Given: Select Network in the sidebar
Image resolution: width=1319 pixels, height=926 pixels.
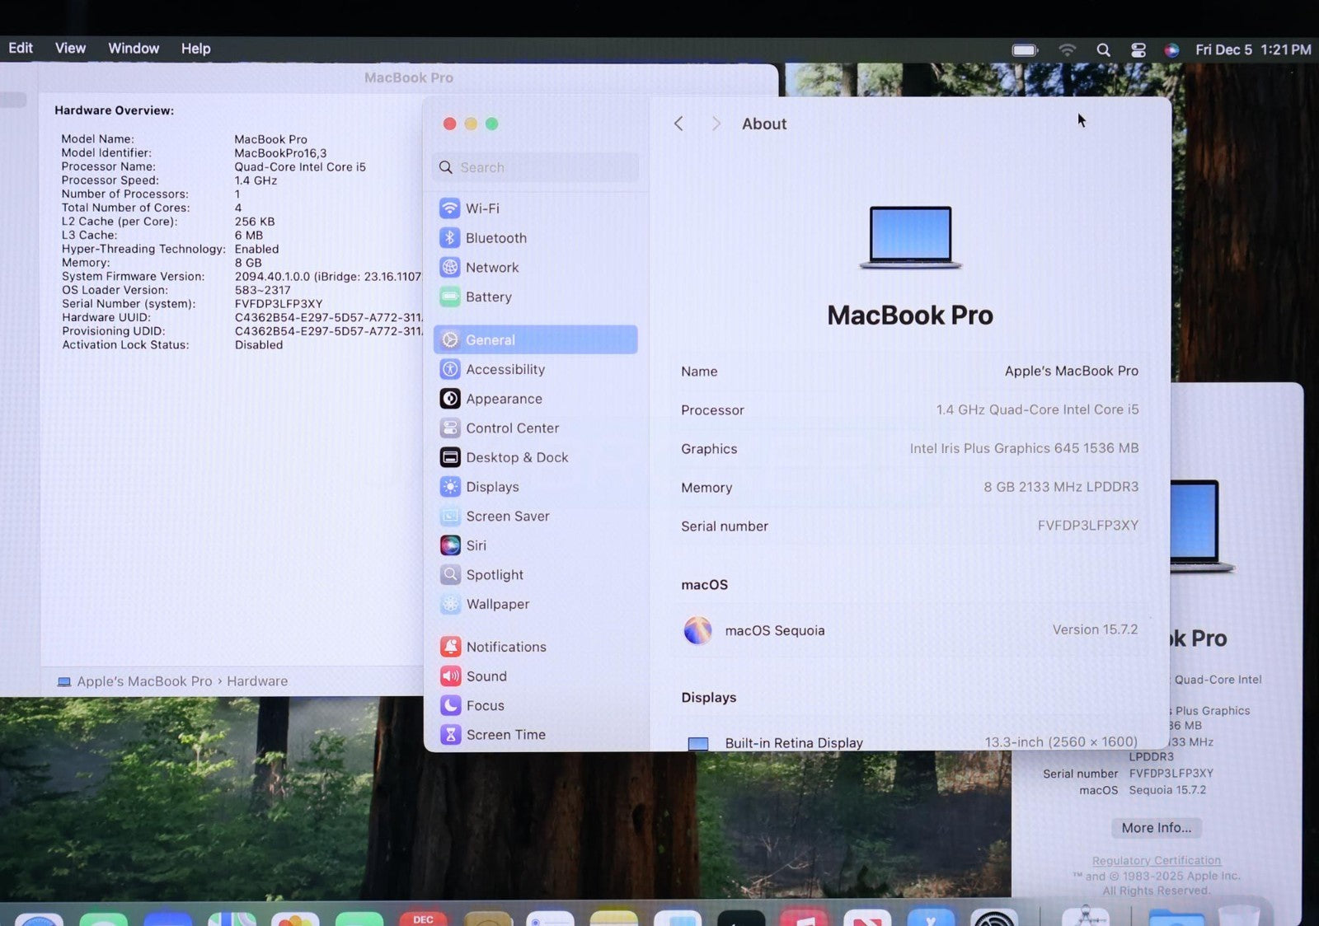Looking at the screenshot, I should point(491,268).
